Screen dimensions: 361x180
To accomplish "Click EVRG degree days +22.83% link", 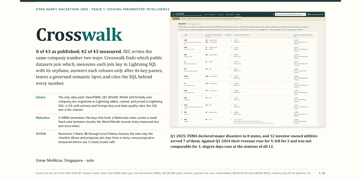I will (x=296, y=76).
